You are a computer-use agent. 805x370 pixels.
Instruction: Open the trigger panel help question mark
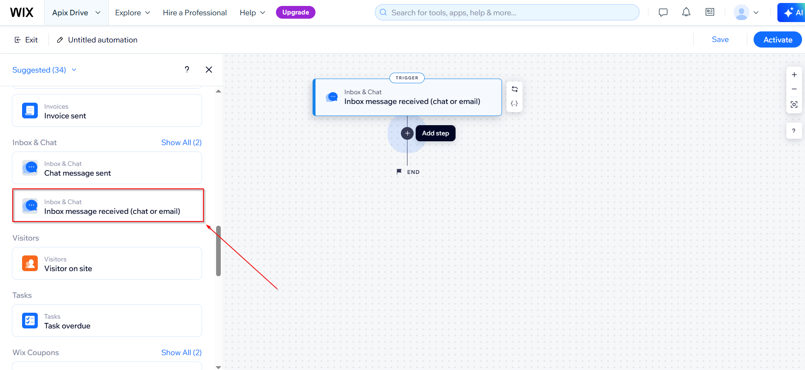pos(187,70)
